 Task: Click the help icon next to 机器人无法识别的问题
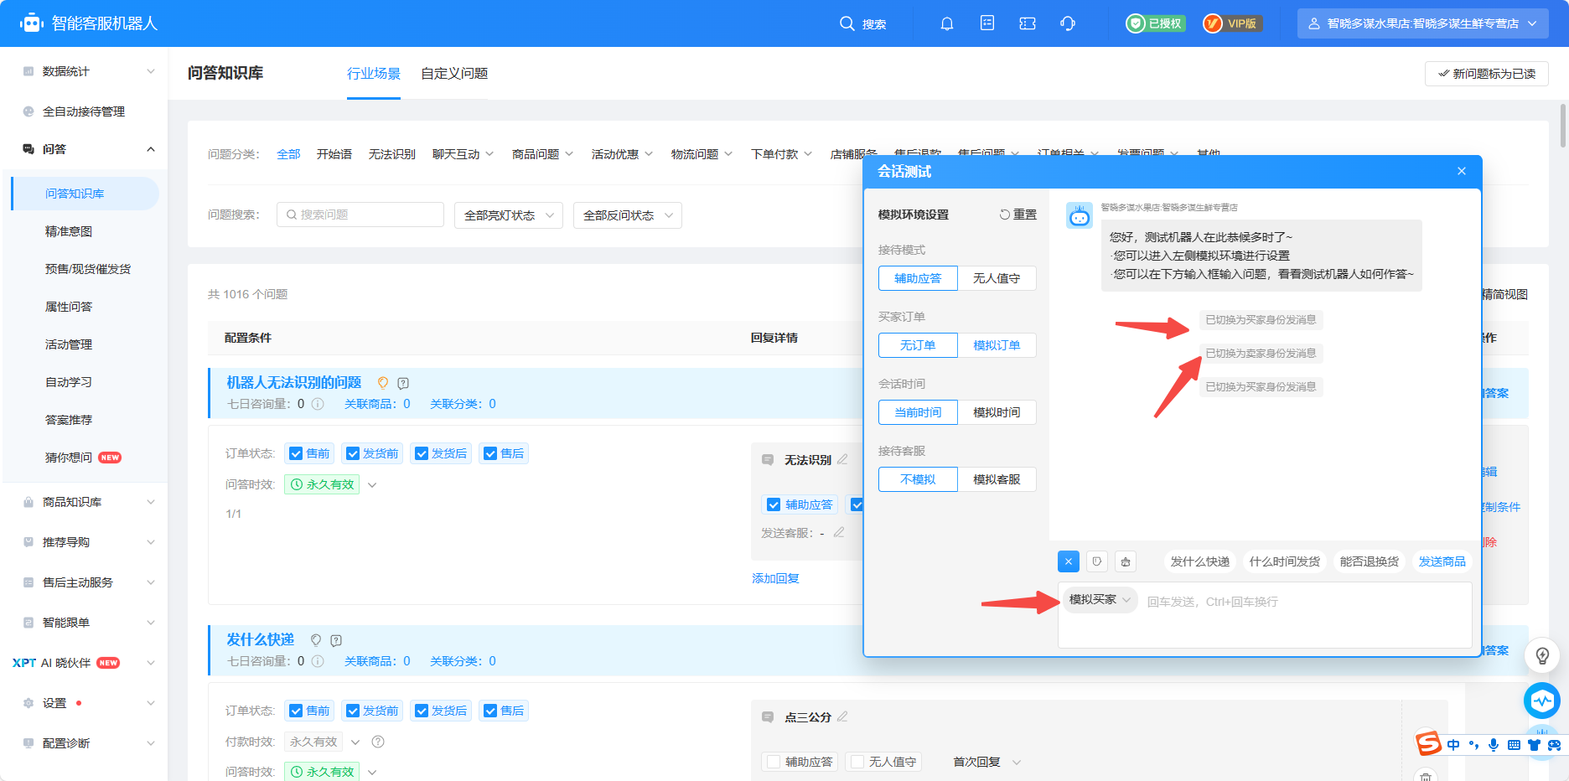click(x=403, y=383)
